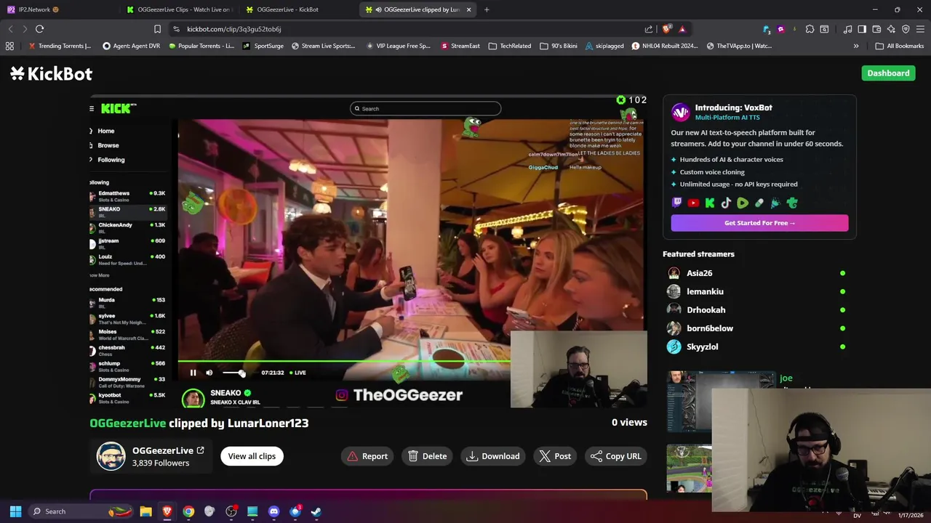This screenshot has width=931, height=523.
Task: Expand hidden bookmarks overflow chevron
Action: point(856,46)
